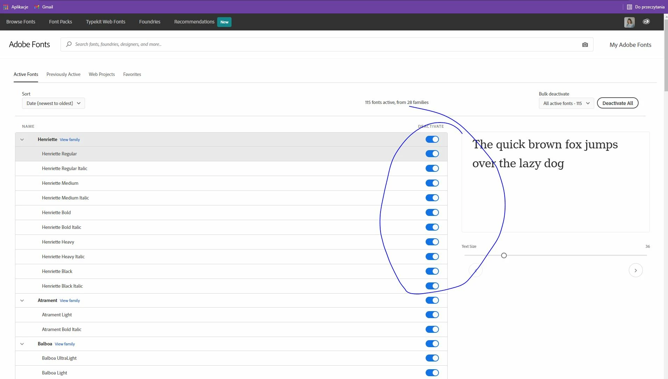Deactivate Balboa UltraLight toggle

coord(432,358)
